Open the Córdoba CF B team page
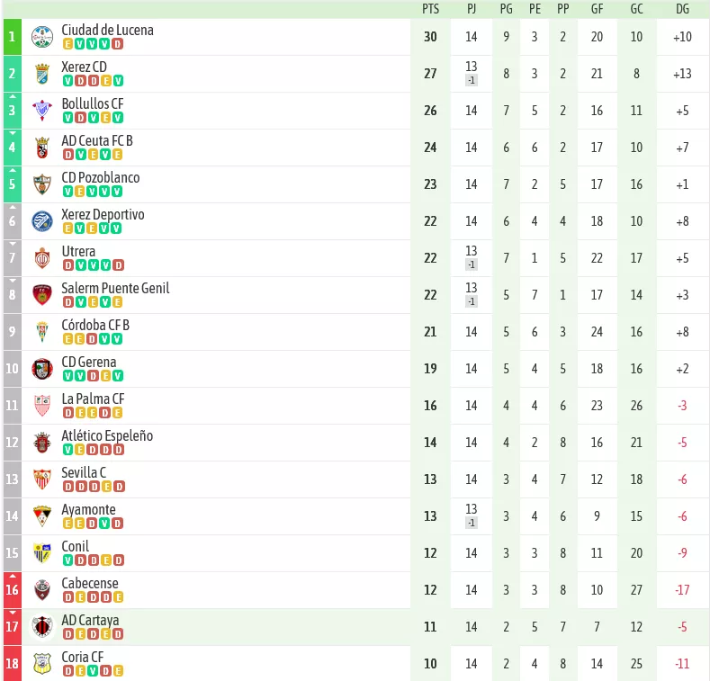The height and width of the screenshot is (681, 710). click(95, 325)
